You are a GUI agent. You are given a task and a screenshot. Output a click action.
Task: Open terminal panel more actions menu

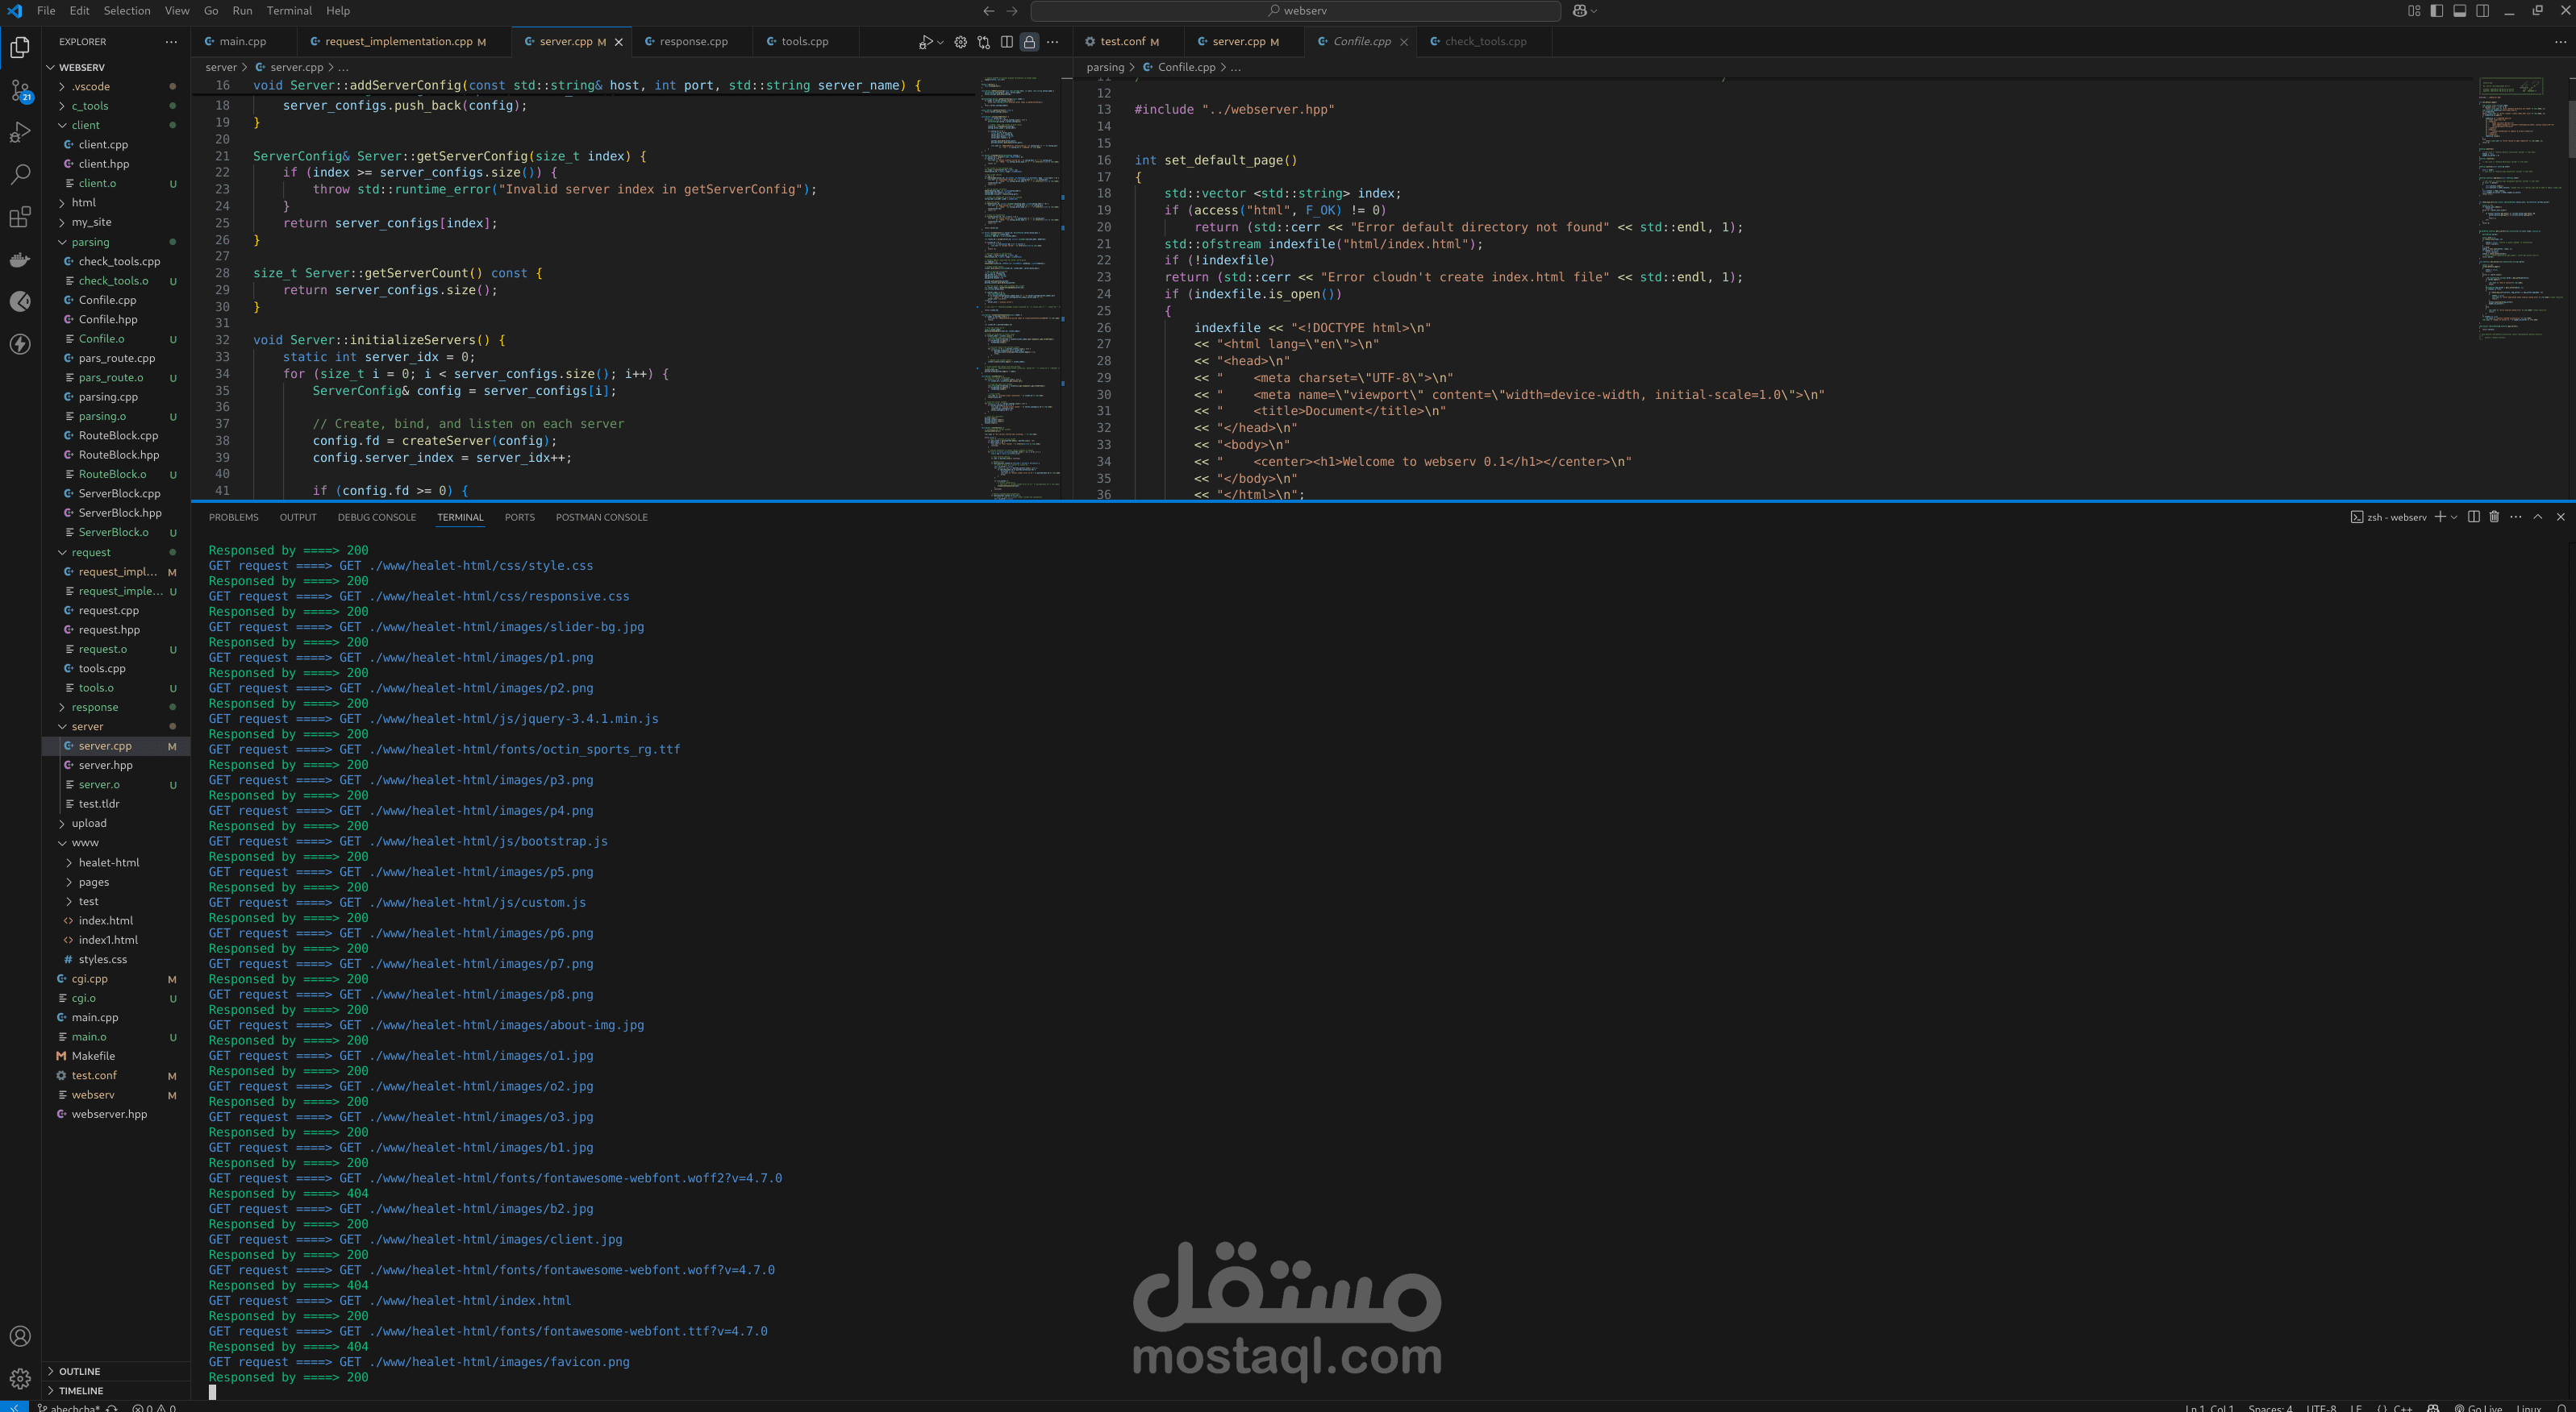pos(2516,517)
